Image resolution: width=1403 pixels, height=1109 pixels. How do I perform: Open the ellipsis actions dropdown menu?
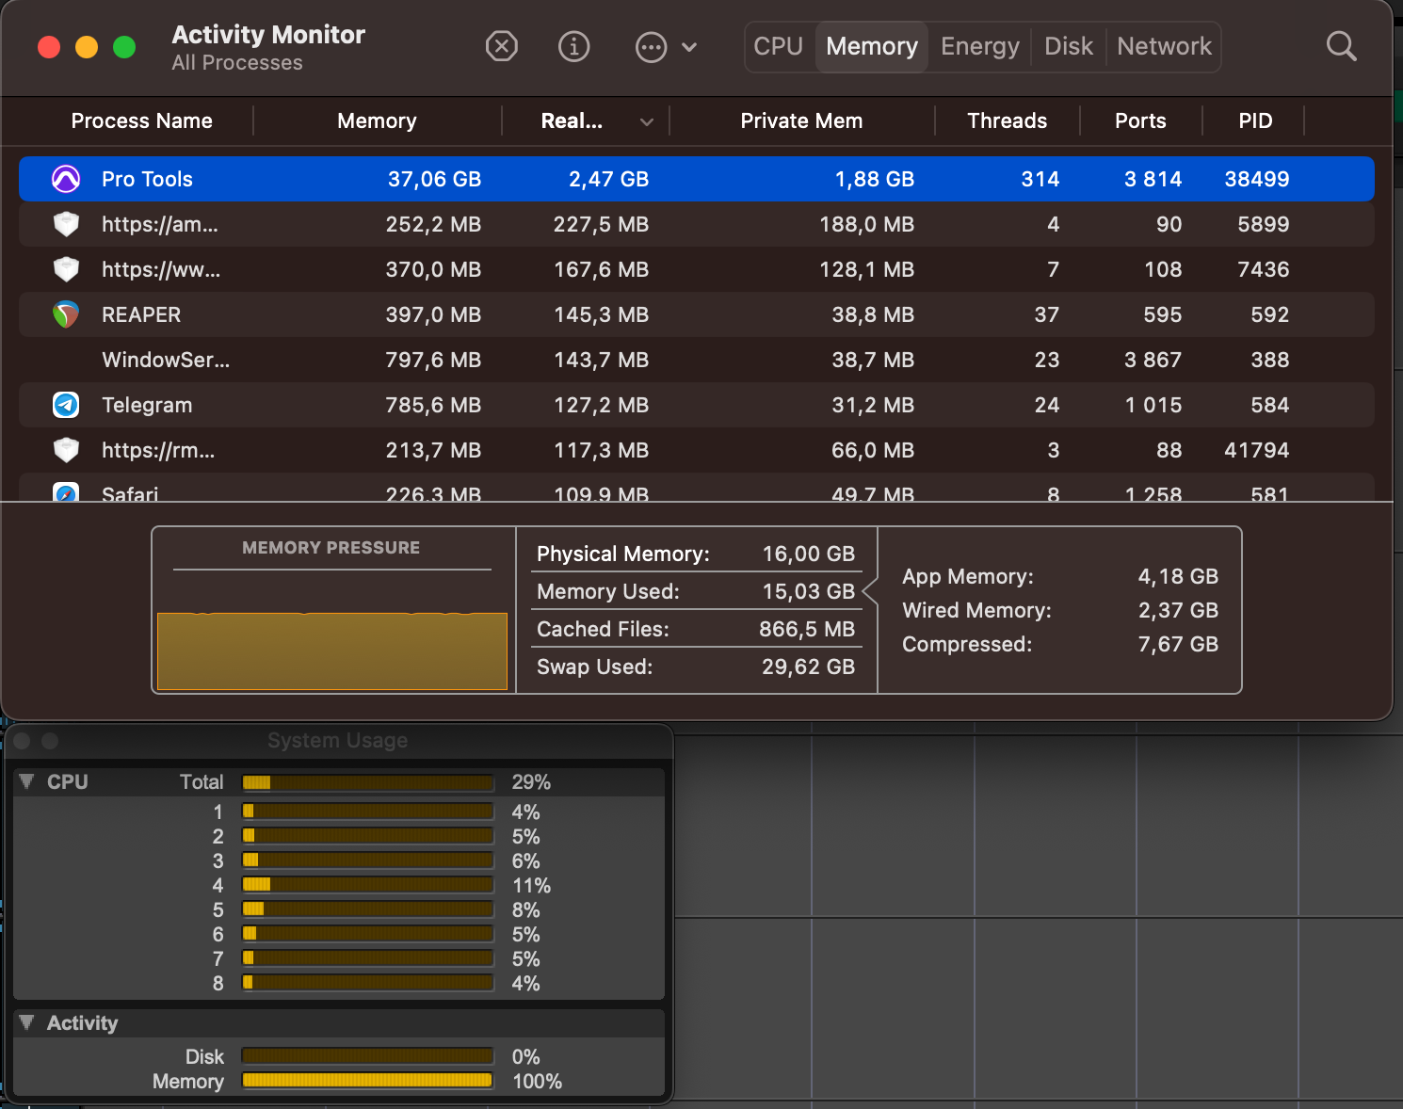[666, 46]
